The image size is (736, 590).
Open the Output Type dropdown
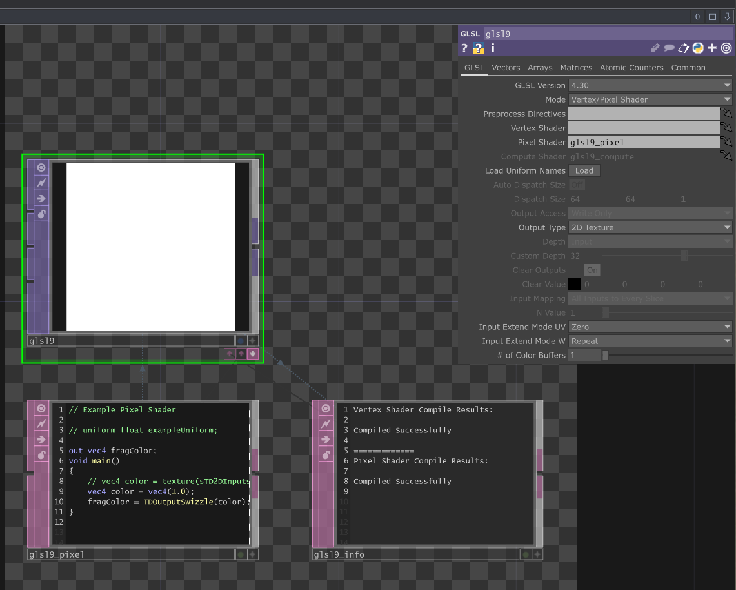coord(650,227)
